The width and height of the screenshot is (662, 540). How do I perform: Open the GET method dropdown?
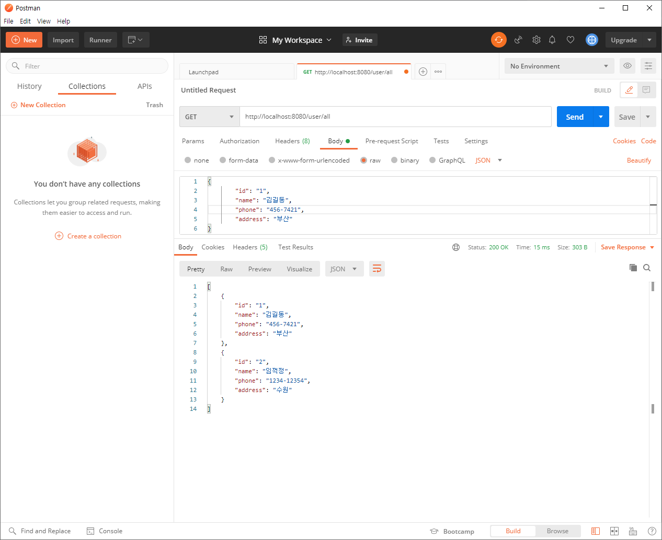(209, 117)
